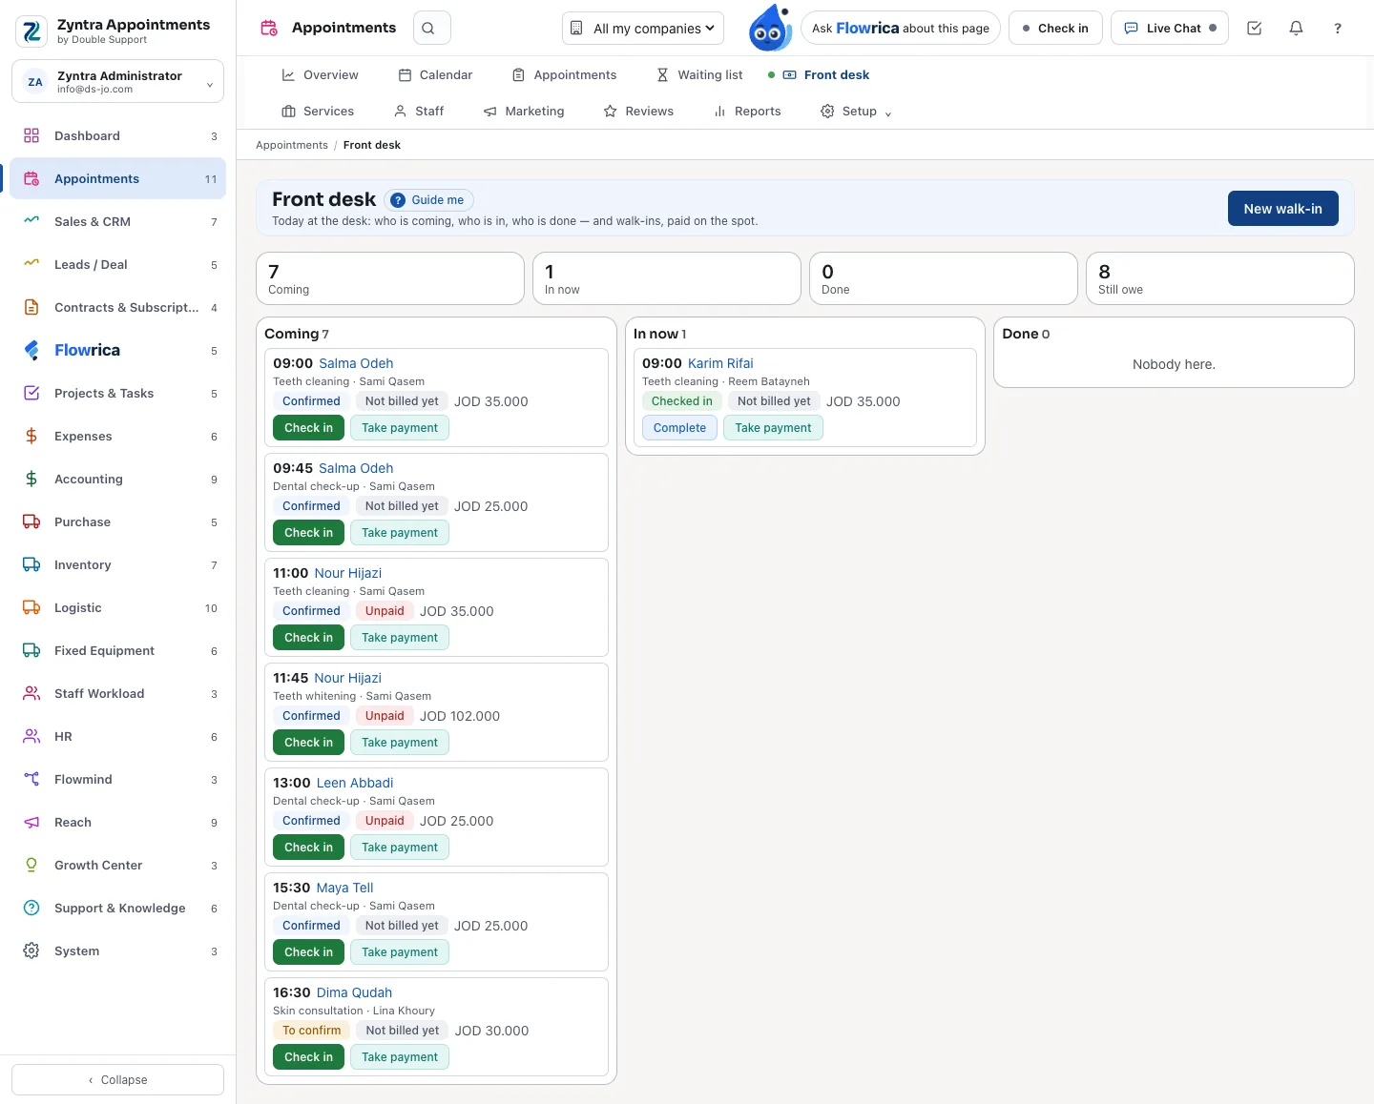The width and height of the screenshot is (1374, 1104).
Task: Open the Waiting list tab
Action: pyautogui.click(x=699, y=75)
